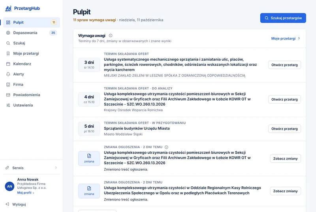Click Zobacz zmiany for KOWR Gryfice notice
The image size is (316, 212).
coord(285,158)
